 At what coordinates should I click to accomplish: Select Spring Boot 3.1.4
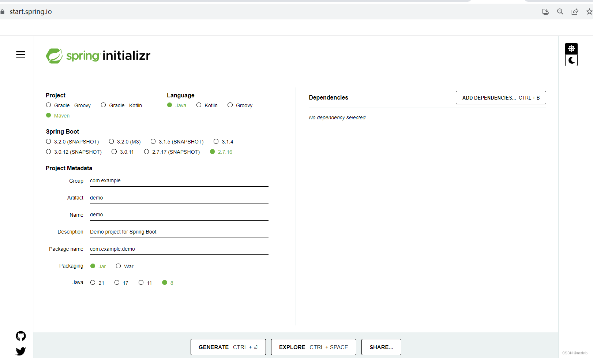[224, 142]
